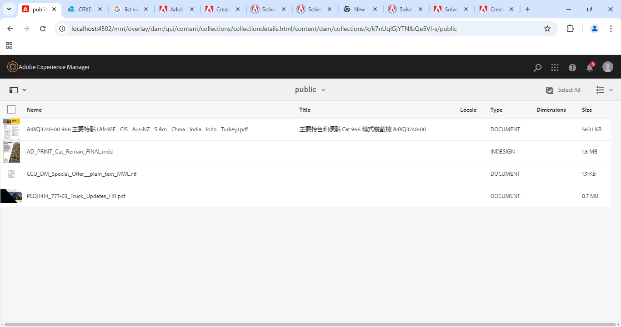Click the browser forward arrow
The width and height of the screenshot is (621, 327).
click(x=26, y=29)
